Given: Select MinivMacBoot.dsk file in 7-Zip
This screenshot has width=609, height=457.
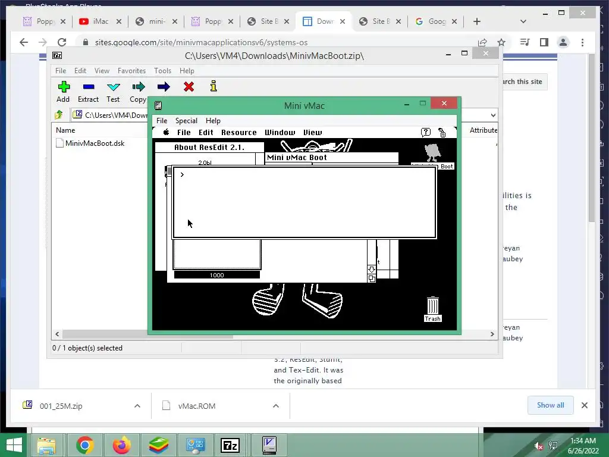Looking at the screenshot, I should (x=90, y=143).
